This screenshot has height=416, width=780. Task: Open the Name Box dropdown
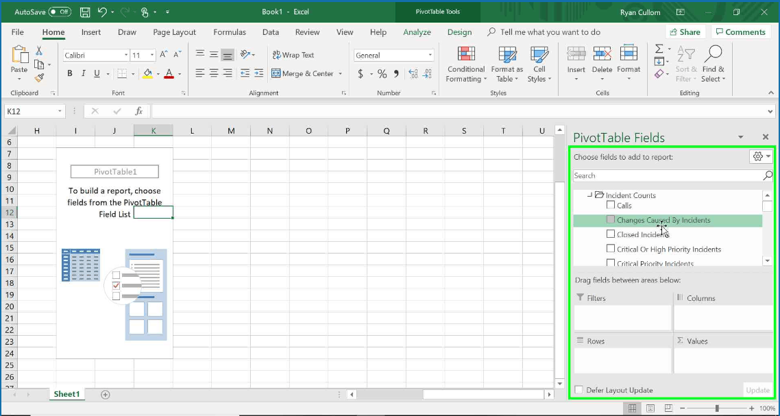[x=60, y=111]
